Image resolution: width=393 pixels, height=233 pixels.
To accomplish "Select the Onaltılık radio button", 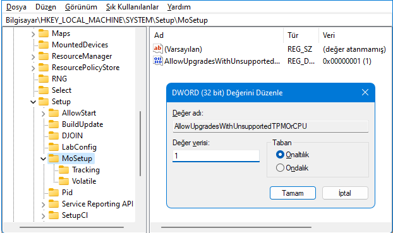I will (x=280, y=155).
